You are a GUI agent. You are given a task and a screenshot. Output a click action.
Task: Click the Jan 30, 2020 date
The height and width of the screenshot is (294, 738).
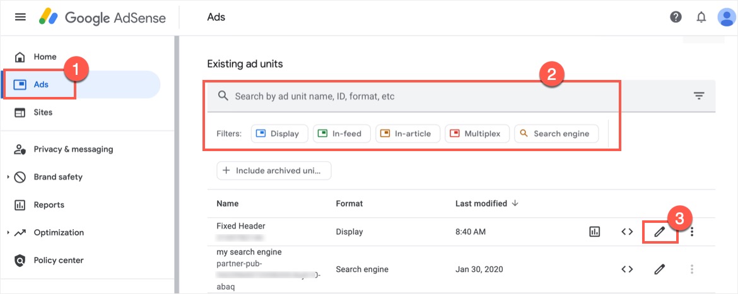click(x=479, y=269)
